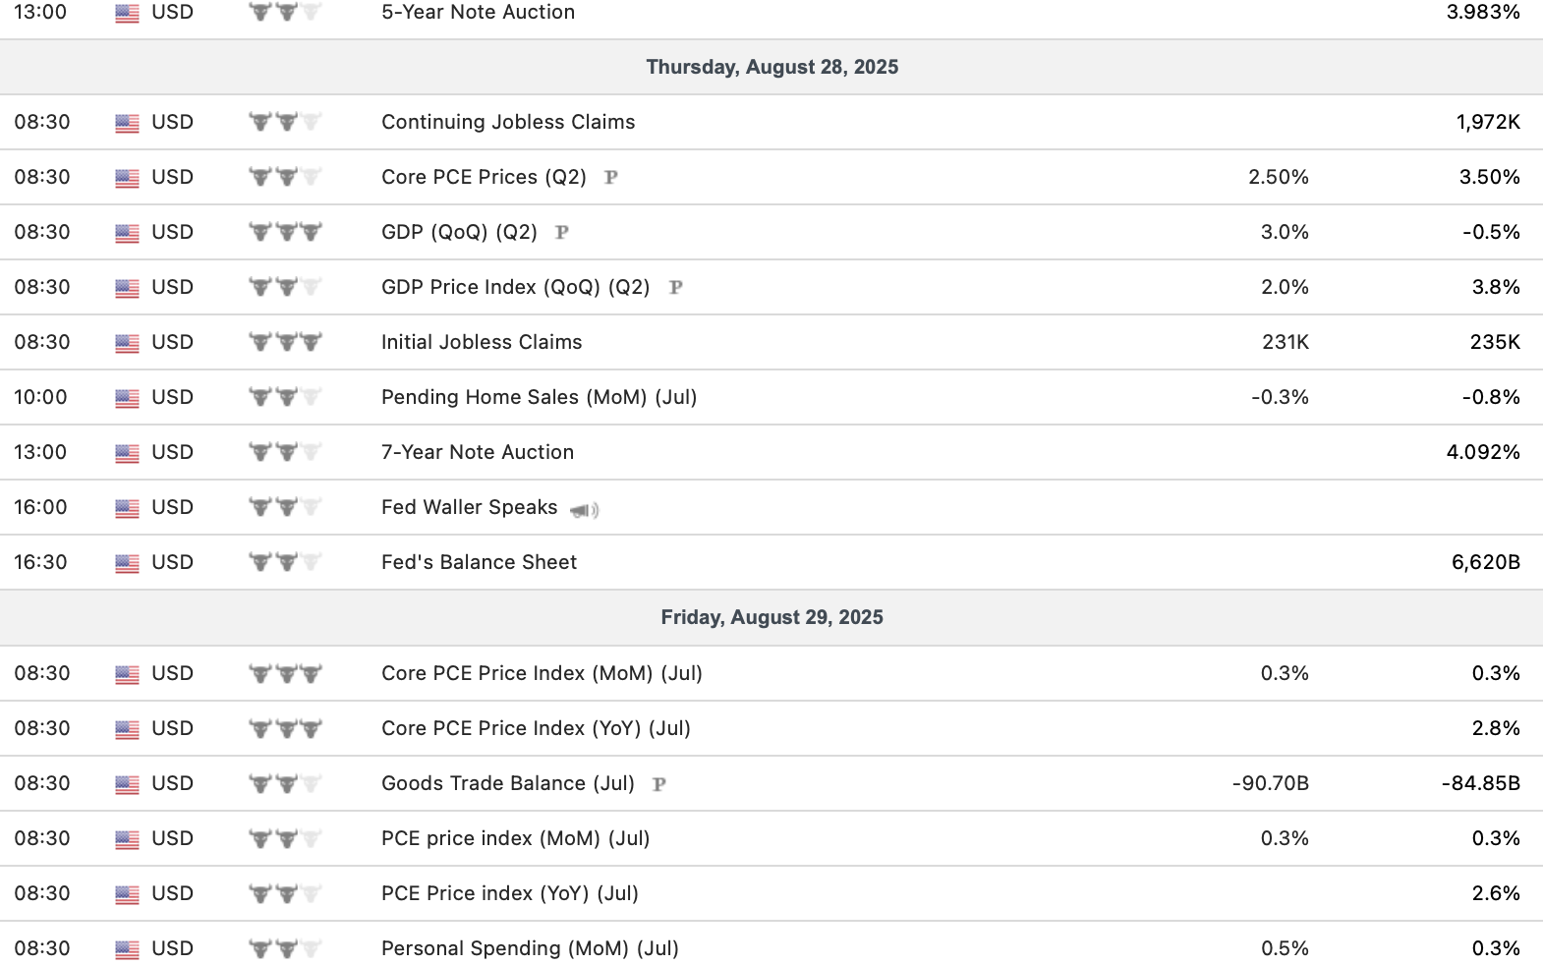Screen dimensions: 1543x965
Task: Click the Thursday, August 28, 2025 date header
Action: click(x=771, y=67)
